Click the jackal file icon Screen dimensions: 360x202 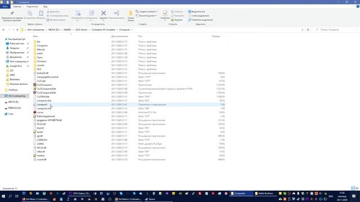pos(35,132)
